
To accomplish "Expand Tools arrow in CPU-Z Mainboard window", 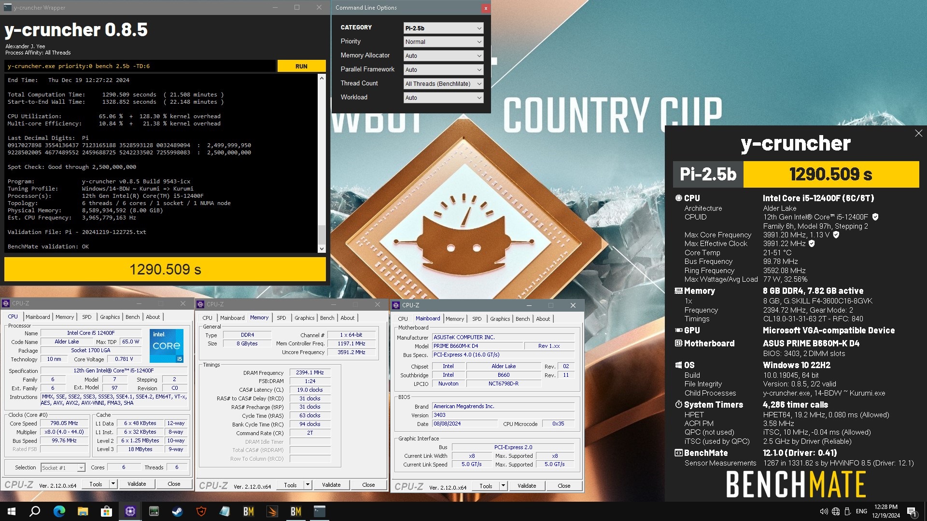I will [x=503, y=486].
